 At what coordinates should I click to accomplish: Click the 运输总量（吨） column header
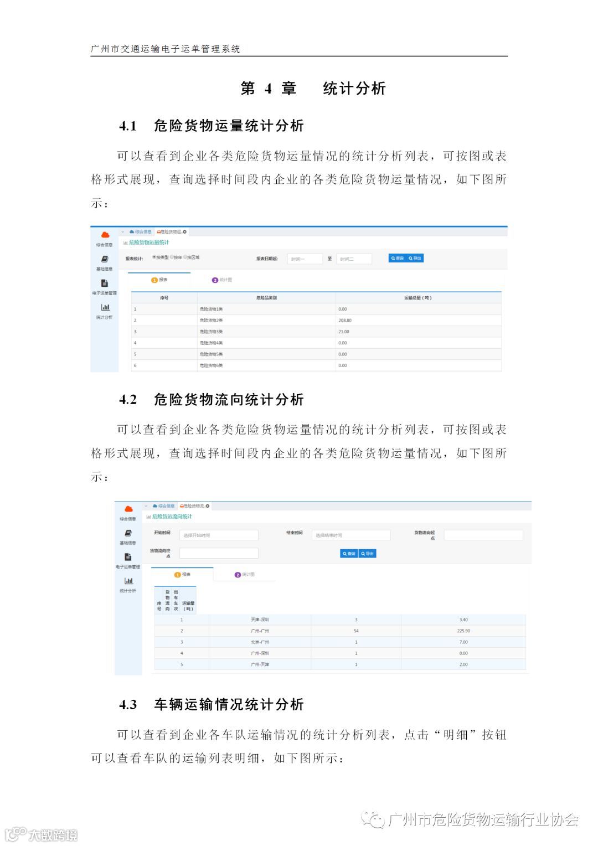(418, 298)
